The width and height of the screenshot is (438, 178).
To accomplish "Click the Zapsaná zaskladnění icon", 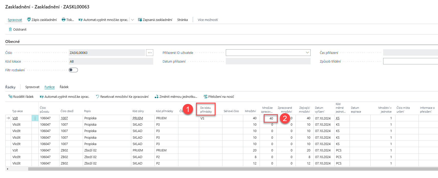I will [140, 20].
